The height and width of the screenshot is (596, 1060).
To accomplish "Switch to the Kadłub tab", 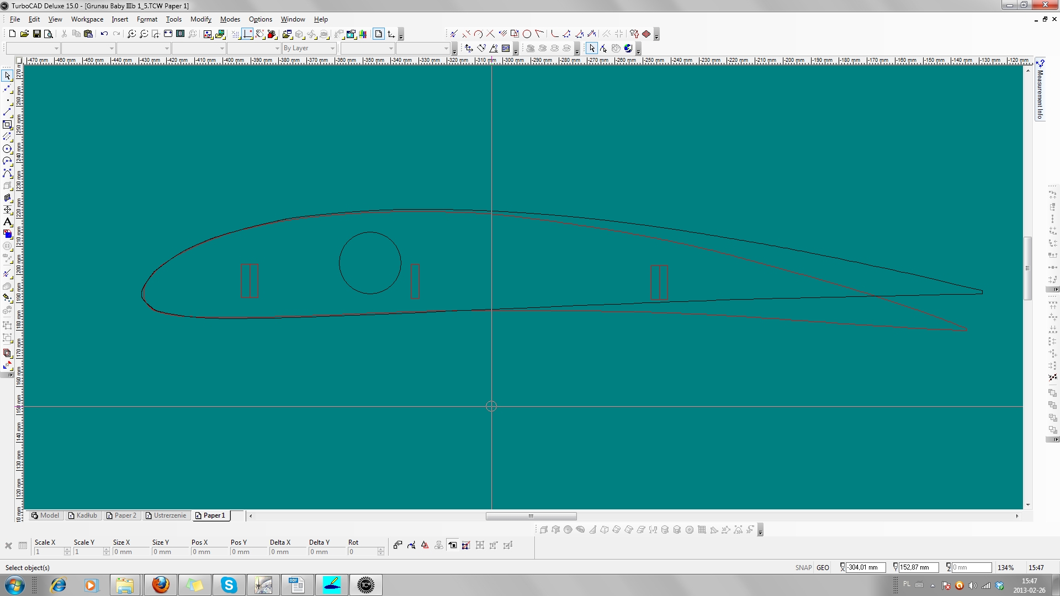I will (x=83, y=515).
